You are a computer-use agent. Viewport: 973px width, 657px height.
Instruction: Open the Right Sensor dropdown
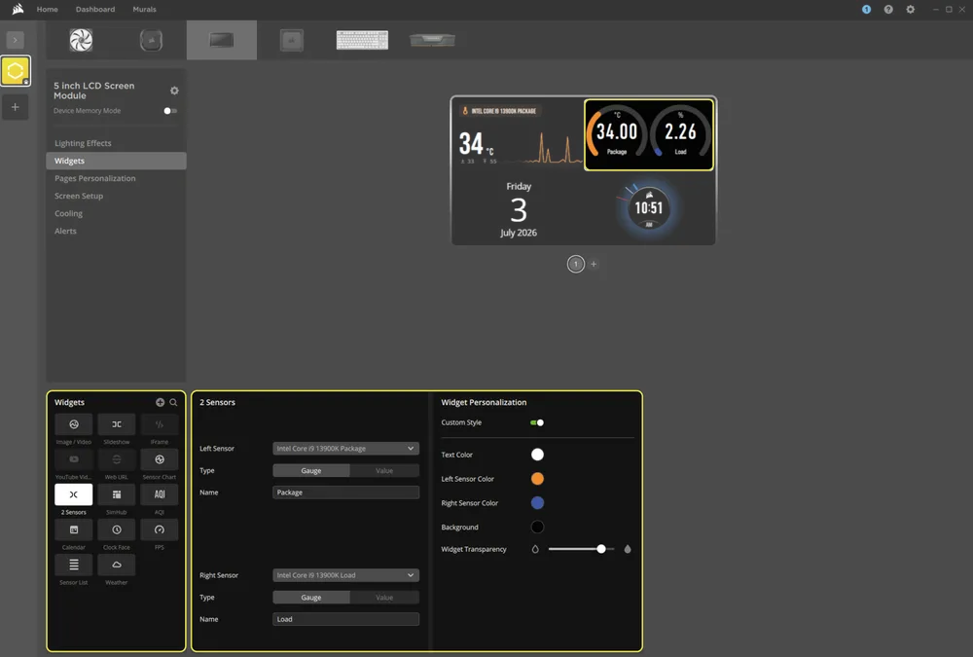pyautogui.click(x=345, y=575)
